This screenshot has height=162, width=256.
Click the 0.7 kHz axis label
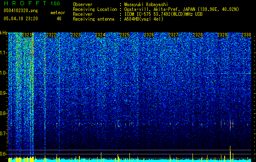point(4,134)
